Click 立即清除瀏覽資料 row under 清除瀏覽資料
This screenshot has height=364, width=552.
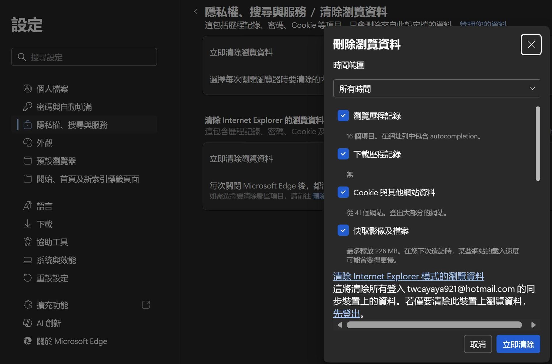coord(263,52)
